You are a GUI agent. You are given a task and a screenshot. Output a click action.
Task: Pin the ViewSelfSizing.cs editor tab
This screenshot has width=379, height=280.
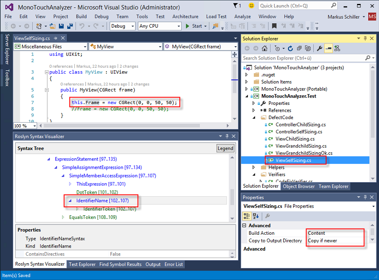(55, 38)
